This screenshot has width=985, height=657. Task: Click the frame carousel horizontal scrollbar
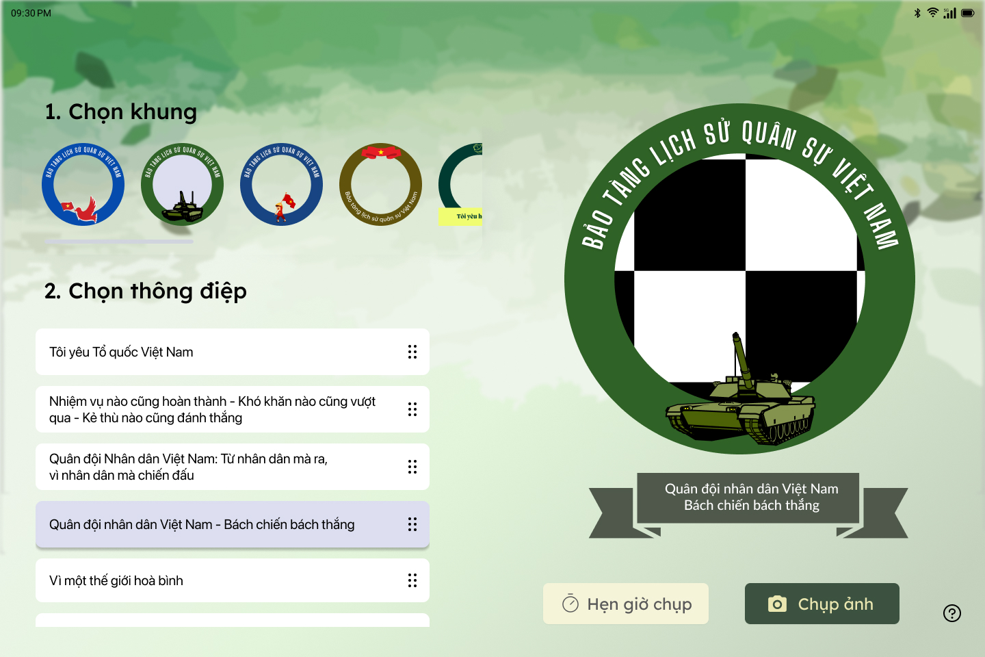pos(119,242)
